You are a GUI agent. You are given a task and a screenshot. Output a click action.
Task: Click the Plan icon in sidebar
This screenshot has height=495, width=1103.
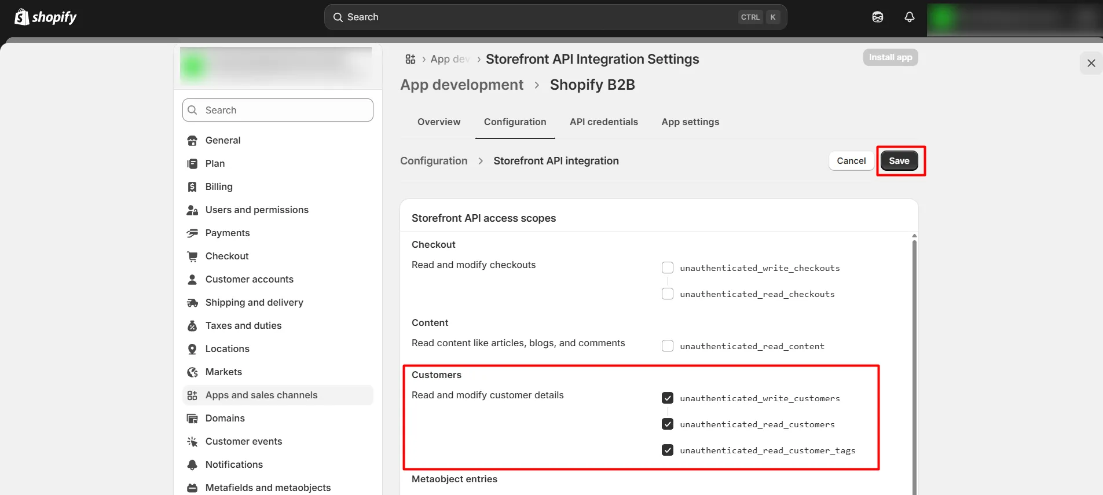pos(192,164)
